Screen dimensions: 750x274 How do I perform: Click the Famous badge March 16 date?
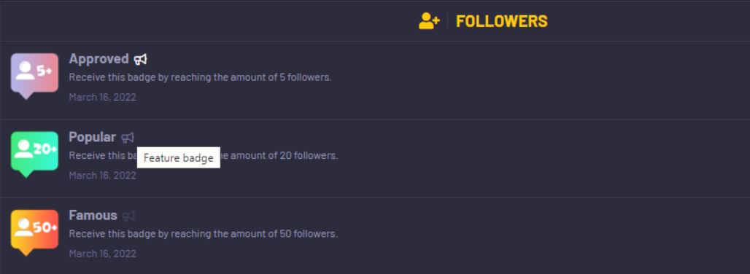point(102,254)
